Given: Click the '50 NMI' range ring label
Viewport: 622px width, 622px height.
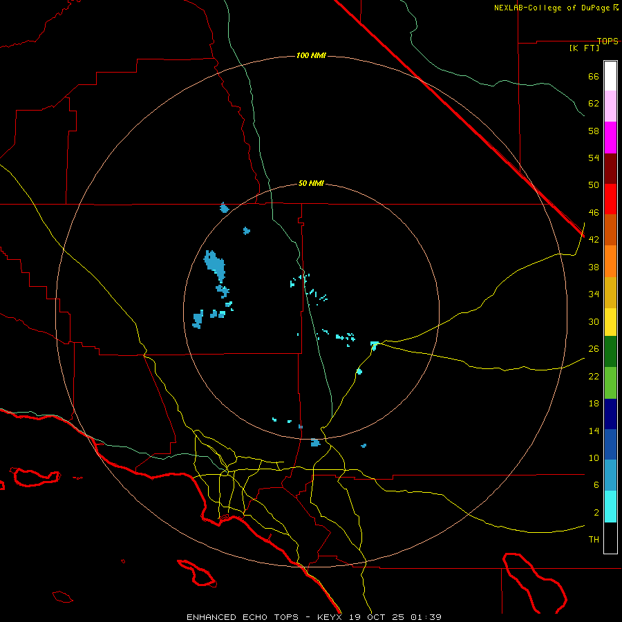Looking at the screenshot, I should click(x=311, y=183).
